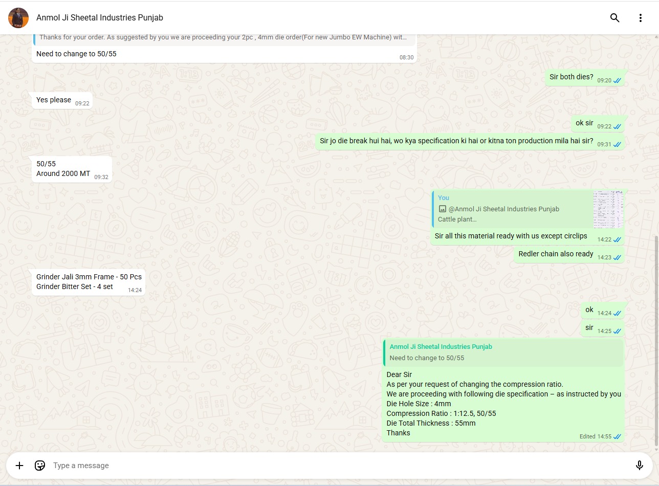This screenshot has width=659, height=486.
Task: Open the emoji and sticker picker
Action: click(x=40, y=465)
